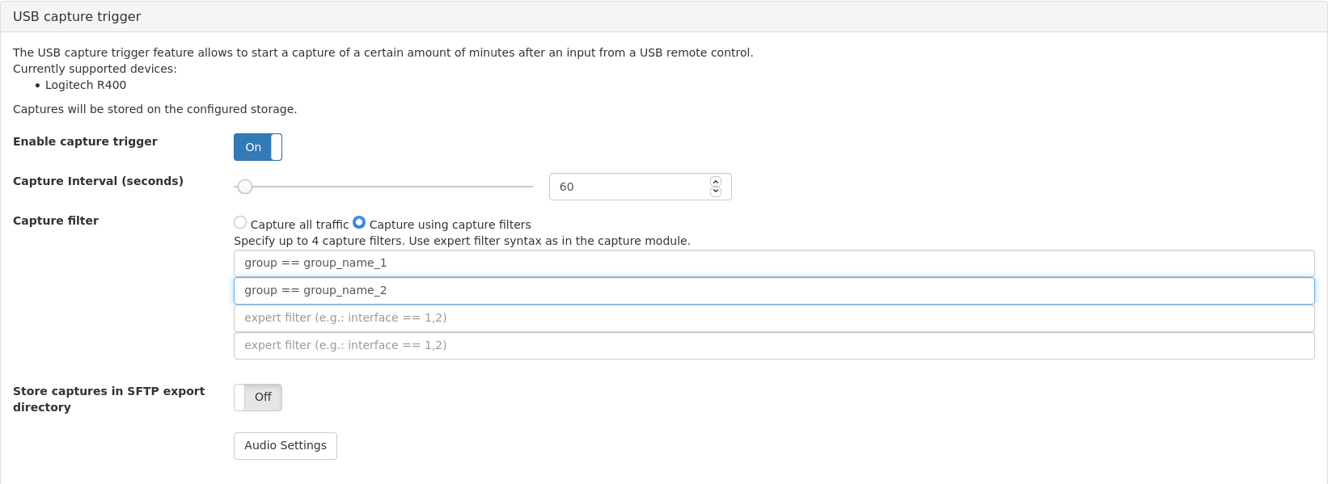The image size is (1328, 484).
Task: Focus the third expert filter field
Action: click(774, 318)
